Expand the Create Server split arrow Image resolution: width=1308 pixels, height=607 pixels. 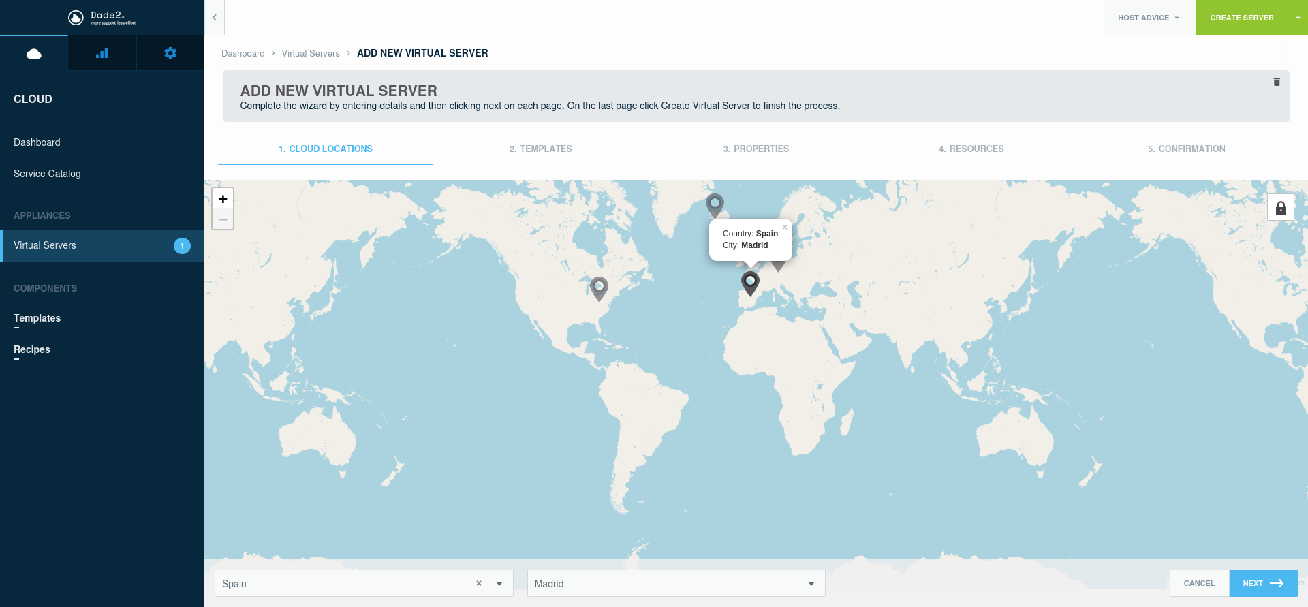[1298, 18]
